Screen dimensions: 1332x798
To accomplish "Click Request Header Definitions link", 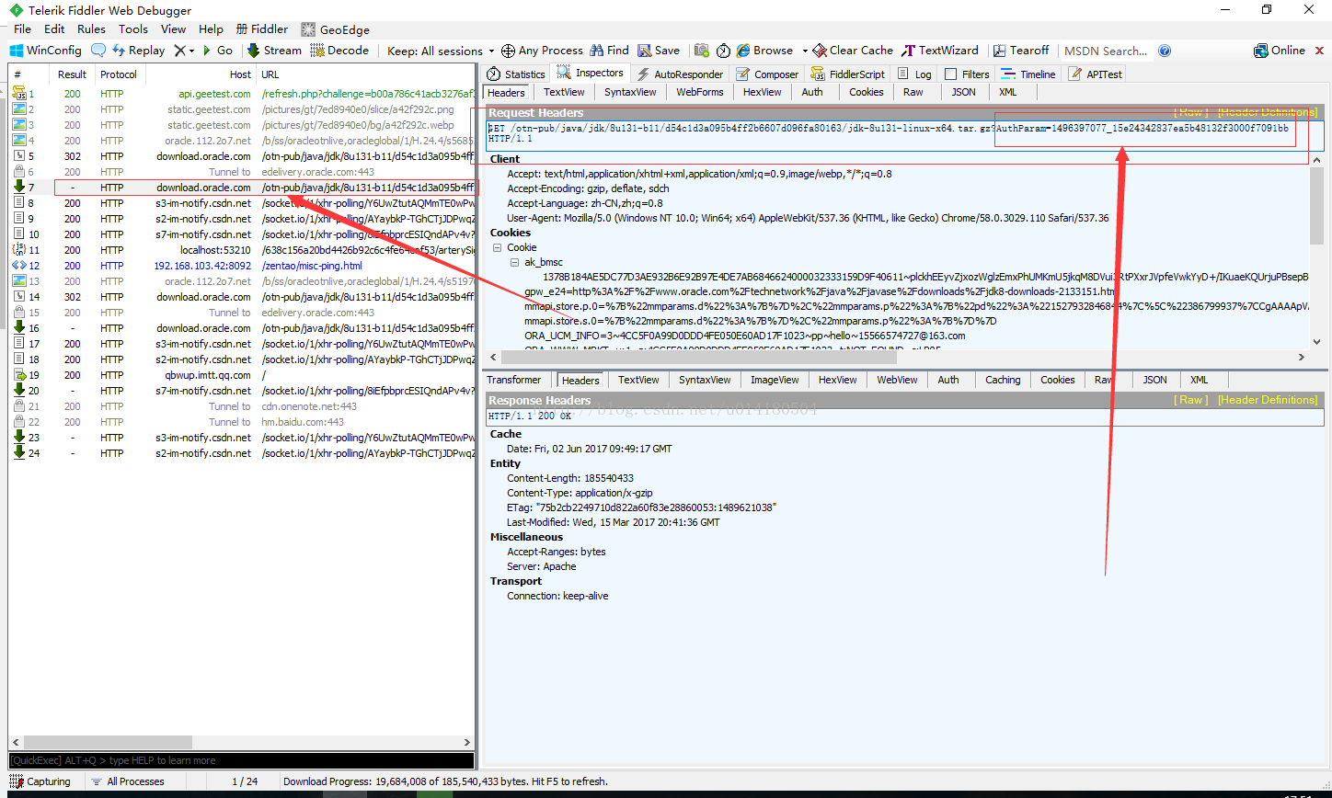I will coord(1268,112).
